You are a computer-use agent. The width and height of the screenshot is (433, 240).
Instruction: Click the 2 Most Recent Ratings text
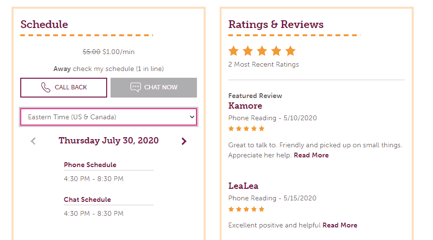tap(264, 64)
